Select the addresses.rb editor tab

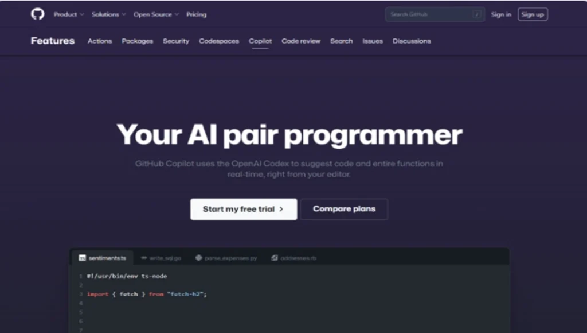point(294,258)
